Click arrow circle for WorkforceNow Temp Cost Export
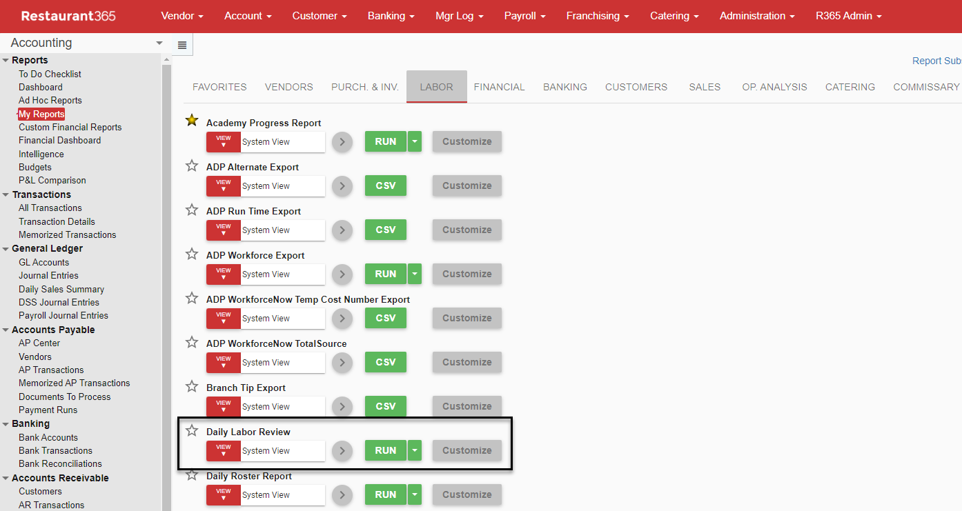The width and height of the screenshot is (962, 511). tap(342, 319)
